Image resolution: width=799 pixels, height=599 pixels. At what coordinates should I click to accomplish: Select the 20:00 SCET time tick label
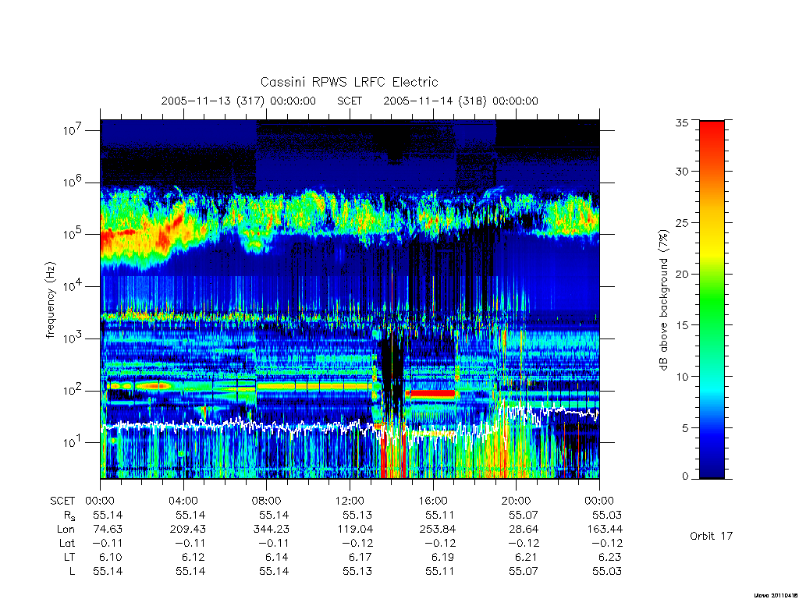(517, 501)
